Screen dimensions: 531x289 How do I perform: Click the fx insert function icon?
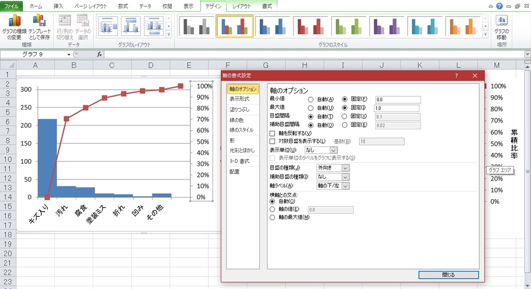coord(99,54)
